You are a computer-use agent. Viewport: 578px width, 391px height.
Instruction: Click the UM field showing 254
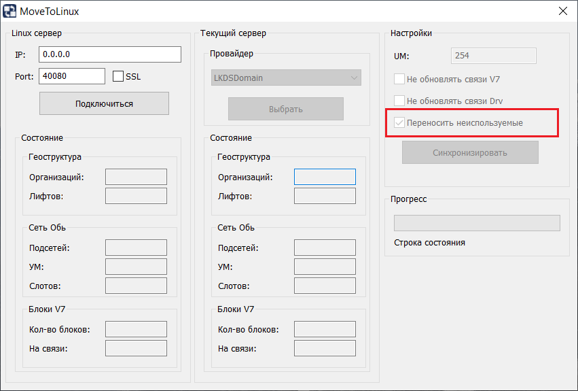(x=494, y=56)
